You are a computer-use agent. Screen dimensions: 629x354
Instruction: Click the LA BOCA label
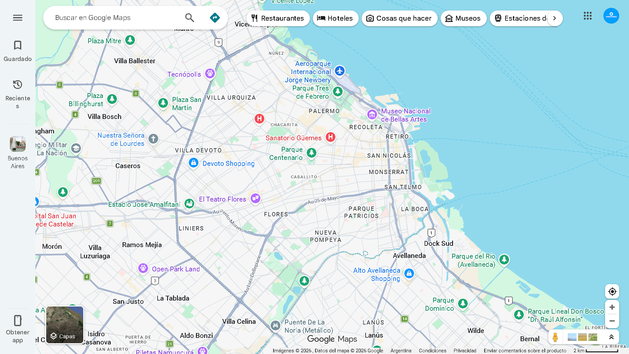[415, 209]
